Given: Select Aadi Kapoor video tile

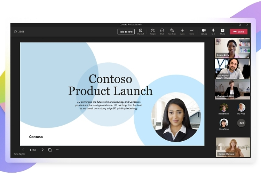Looking at the screenshot, I should pyautogui.click(x=232, y=69).
